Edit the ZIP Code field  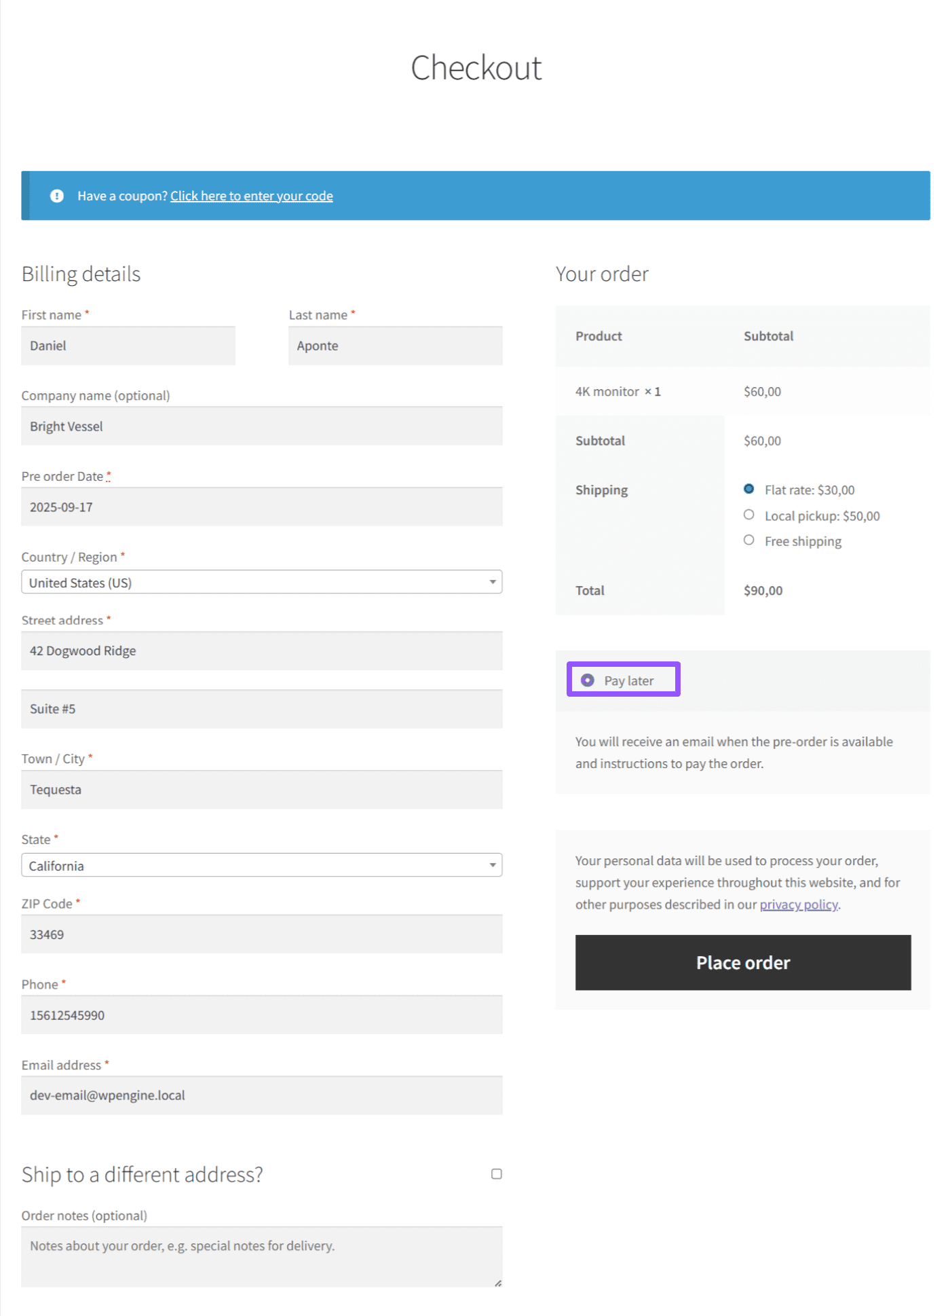click(261, 934)
